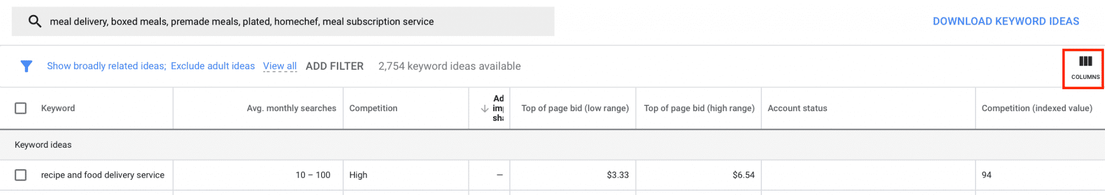Image resolution: width=1105 pixels, height=195 pixels.
Task: Click into the keyword search field
Action: (x=283, y=21)
